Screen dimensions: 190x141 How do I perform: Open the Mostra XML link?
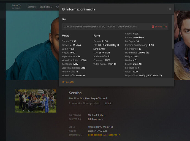pos(68,82)
